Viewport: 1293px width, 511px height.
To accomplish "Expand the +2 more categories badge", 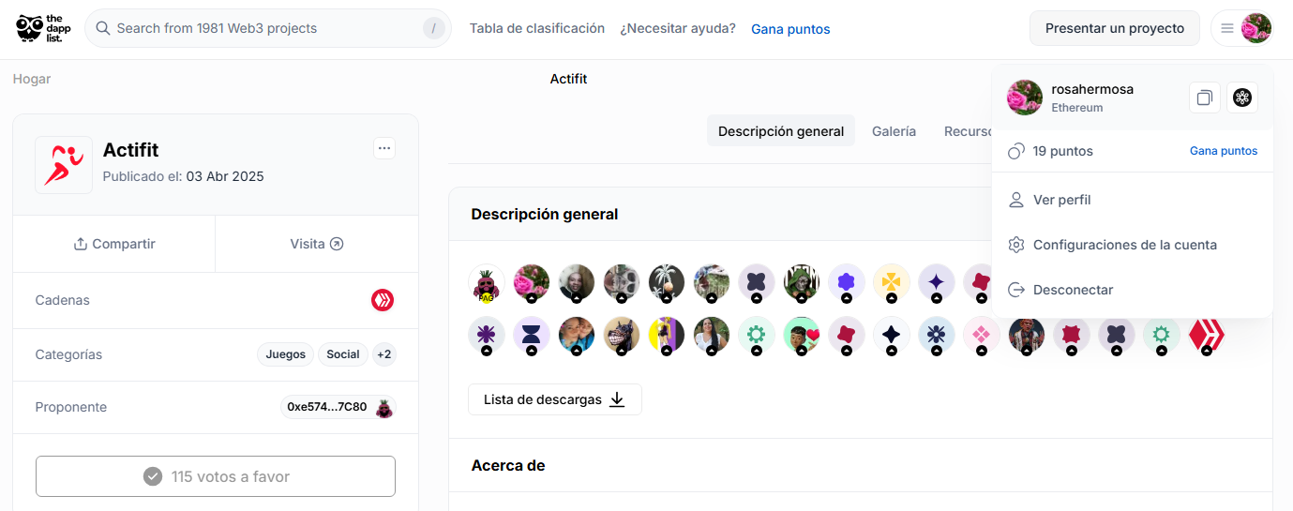I will (384, 354).
